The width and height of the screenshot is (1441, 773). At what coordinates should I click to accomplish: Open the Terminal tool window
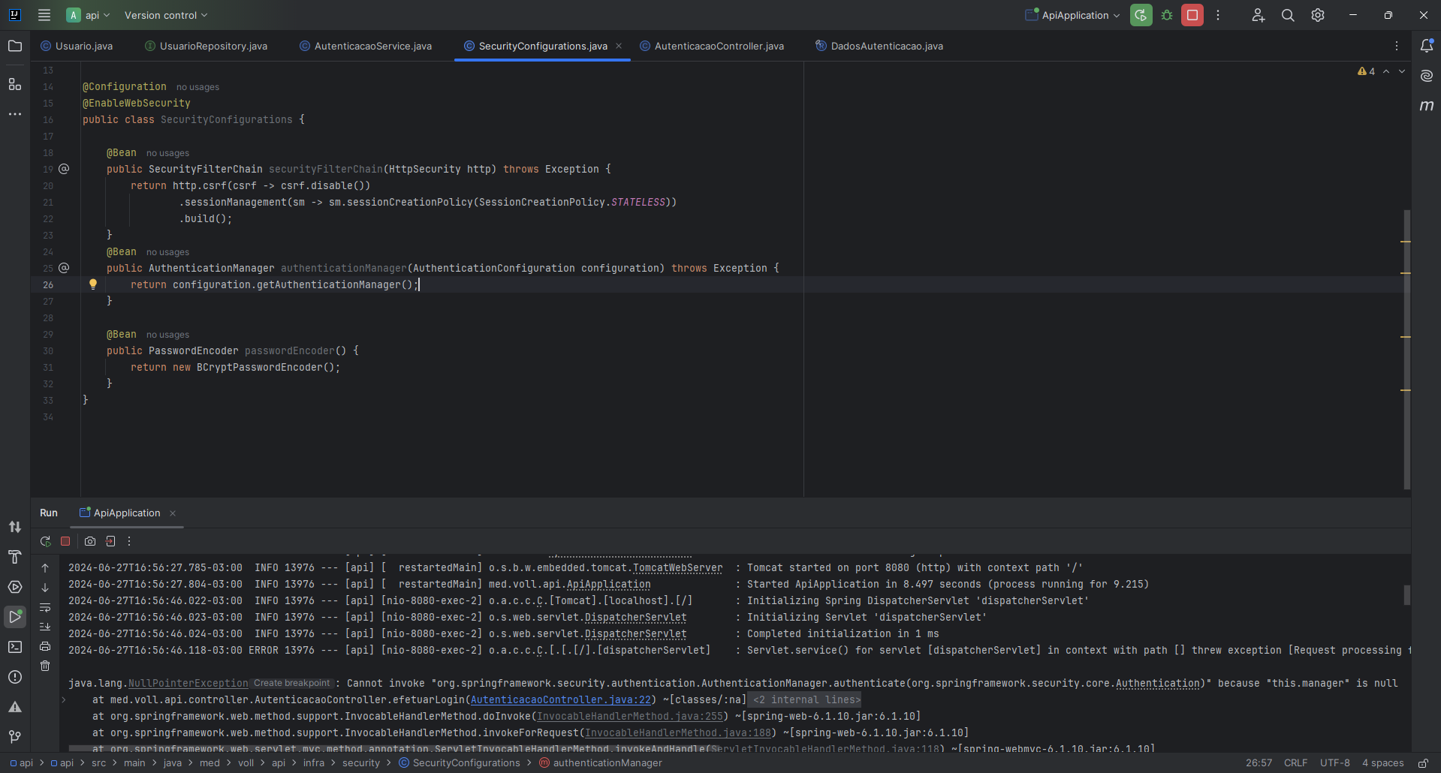tap(15, 647)
